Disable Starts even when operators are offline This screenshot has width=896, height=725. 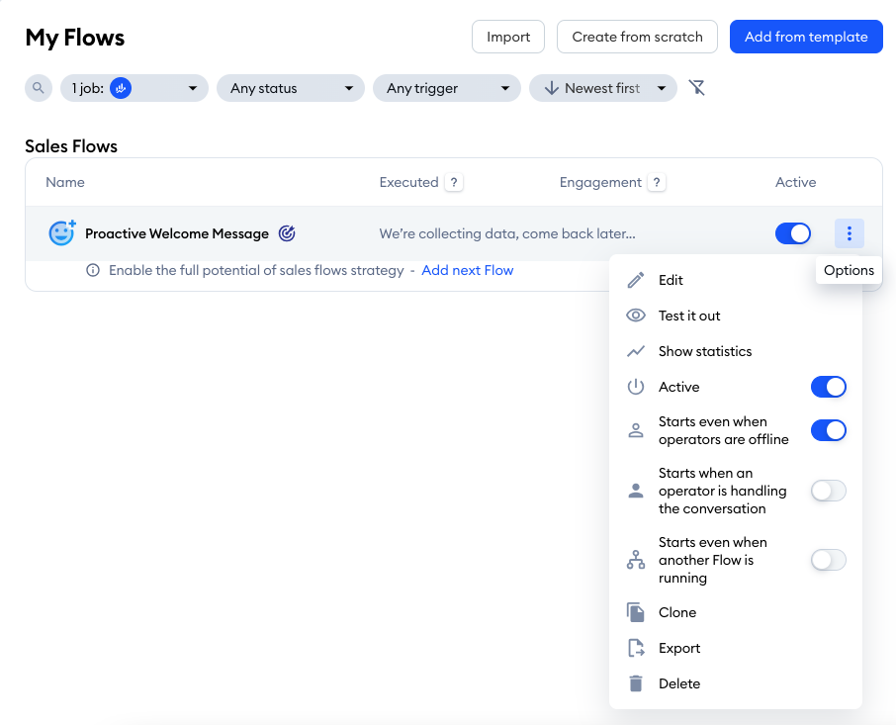(829, 430)
